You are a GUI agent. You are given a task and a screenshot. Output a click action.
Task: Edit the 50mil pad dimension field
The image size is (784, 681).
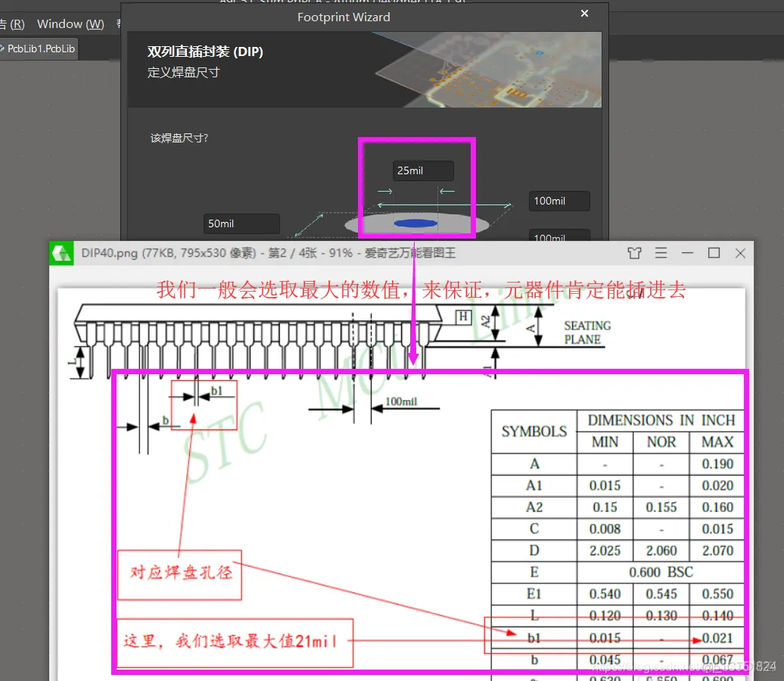(241, 223)
